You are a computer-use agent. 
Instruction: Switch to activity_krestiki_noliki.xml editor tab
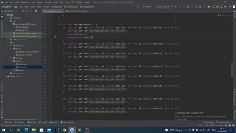[79, 11]
